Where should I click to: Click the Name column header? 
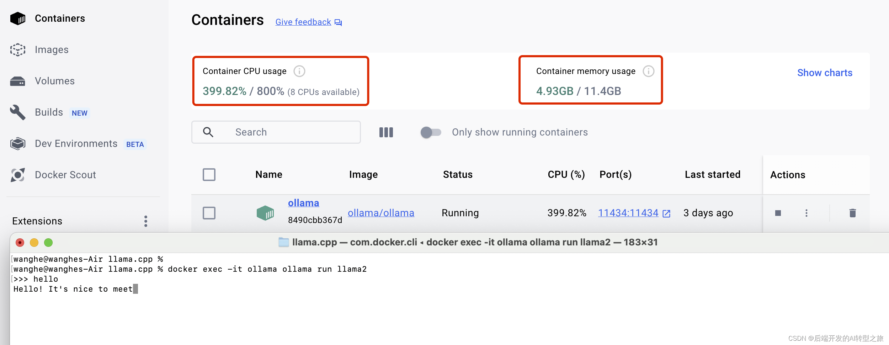pyautogui.click(x=269, y=175)
